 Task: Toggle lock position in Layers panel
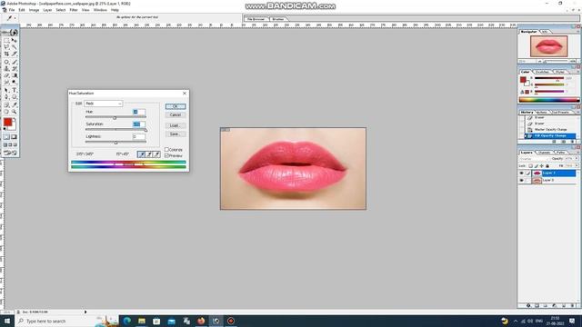(x=542, y=165)
